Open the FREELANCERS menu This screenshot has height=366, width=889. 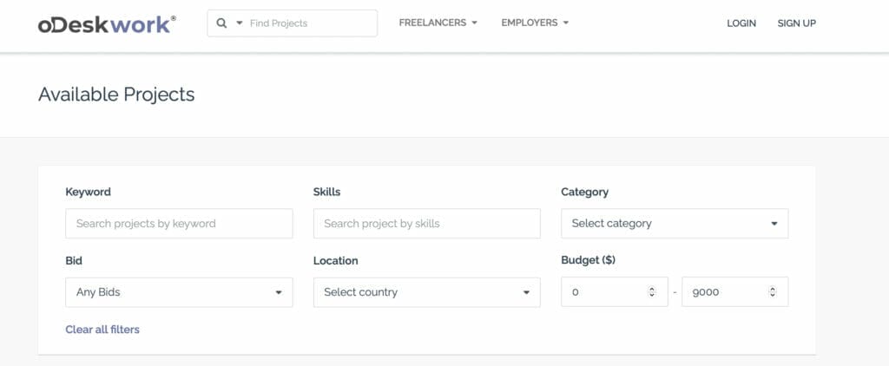coord(438,23)
